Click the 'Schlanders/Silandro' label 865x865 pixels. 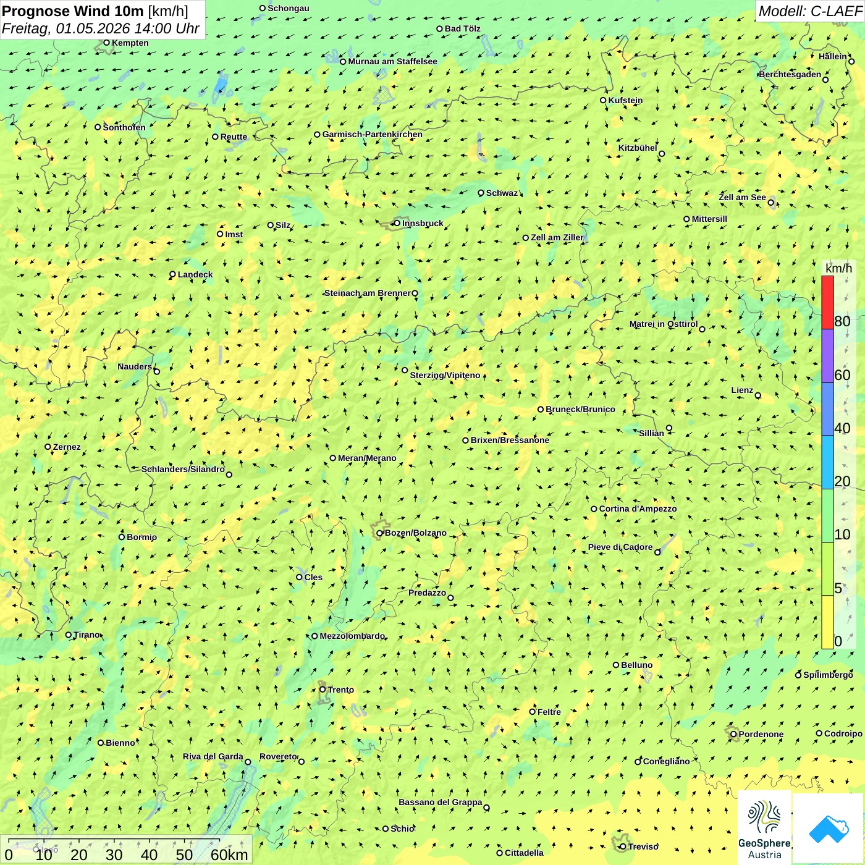[183, 469]
